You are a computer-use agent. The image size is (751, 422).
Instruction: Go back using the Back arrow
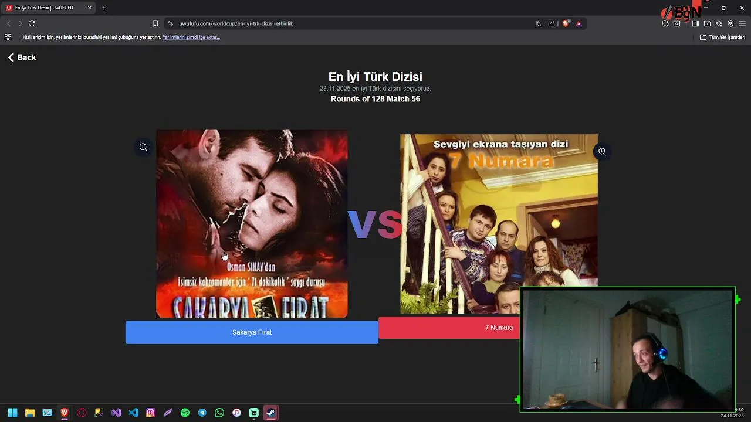[22, 57]
